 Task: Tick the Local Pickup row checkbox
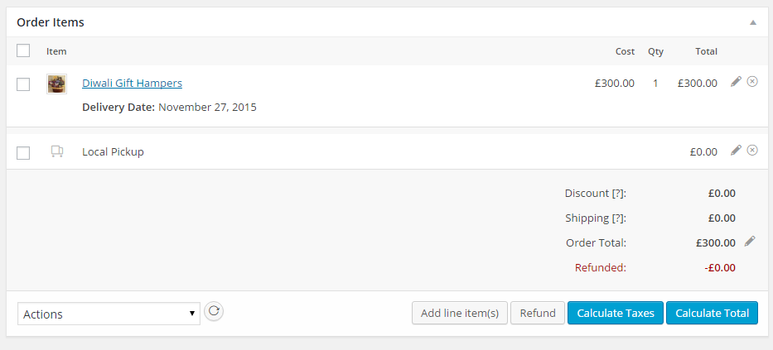(x=23, y=153)
